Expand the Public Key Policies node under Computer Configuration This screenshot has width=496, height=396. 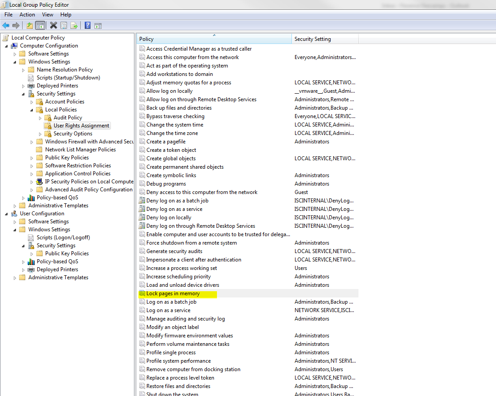[x=31, y=158]
